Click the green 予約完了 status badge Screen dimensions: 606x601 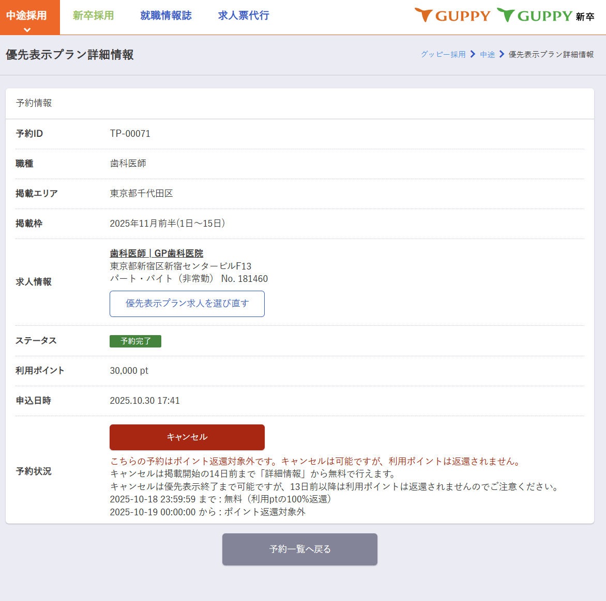click(x=135, y=341)
